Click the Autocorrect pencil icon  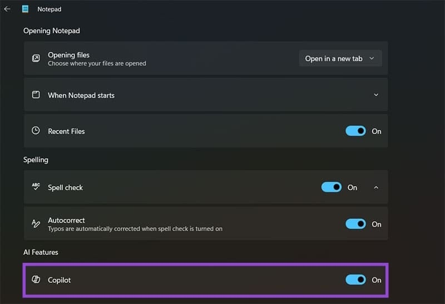36,224
